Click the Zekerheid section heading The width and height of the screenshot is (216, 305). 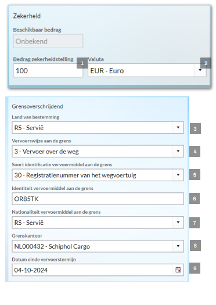(27, 16)
